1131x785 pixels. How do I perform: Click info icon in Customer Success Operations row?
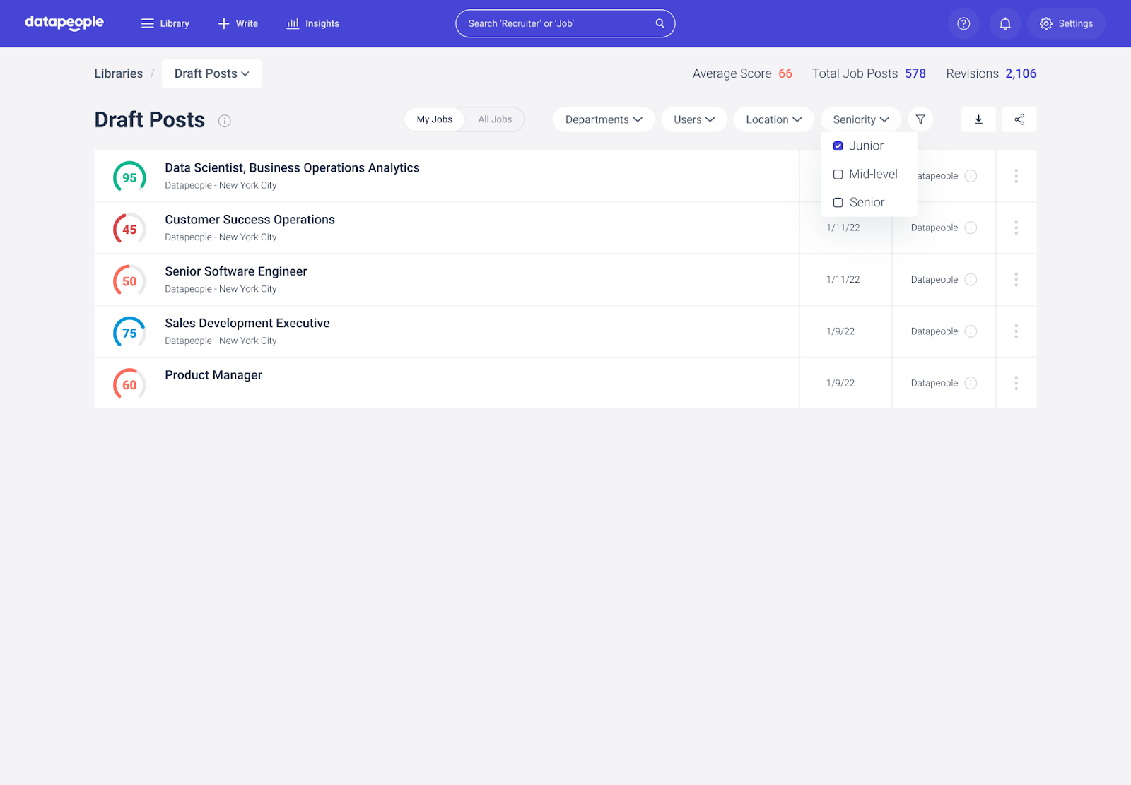(971, 228)
